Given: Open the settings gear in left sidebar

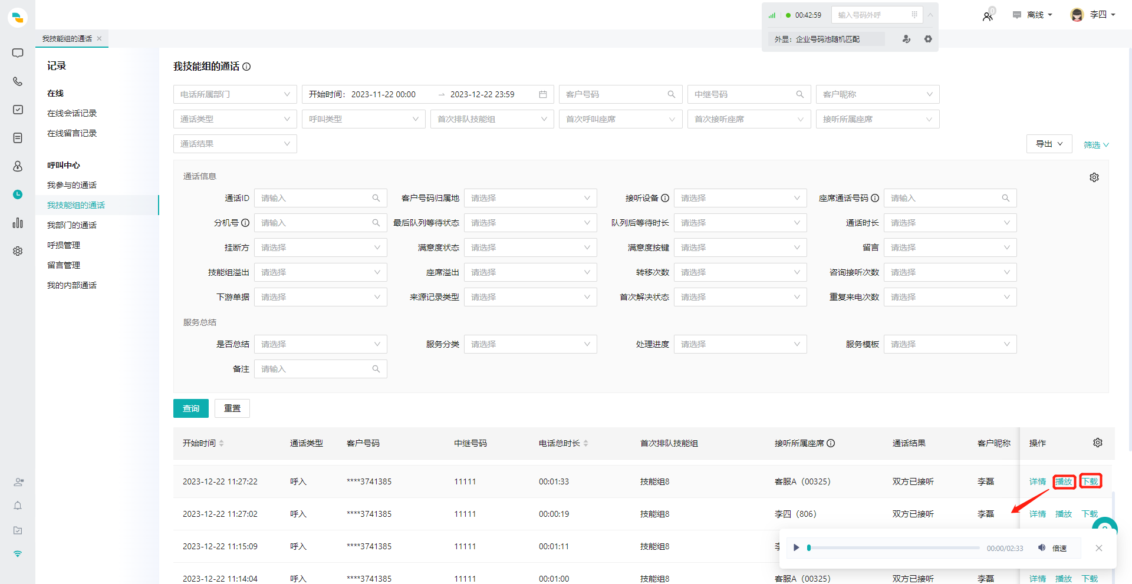Looking at the screenshot, I should pos(18,251).
